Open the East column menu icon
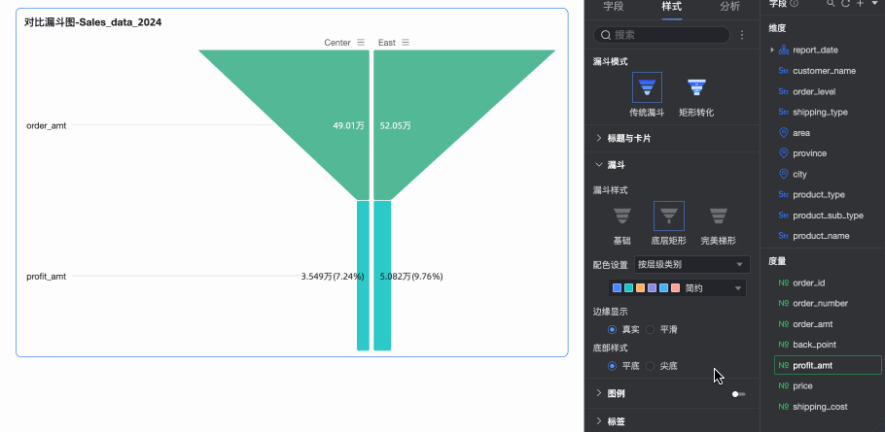 tap(406, 43)
